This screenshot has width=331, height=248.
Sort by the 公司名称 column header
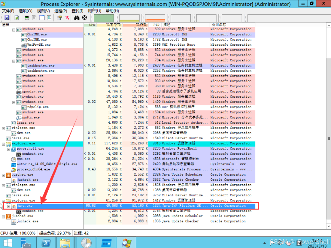(x=232, y=25)
